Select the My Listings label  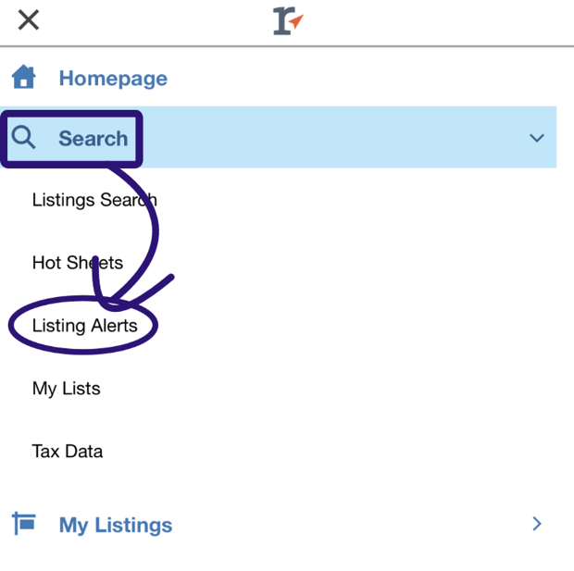(x=116, y=525)
